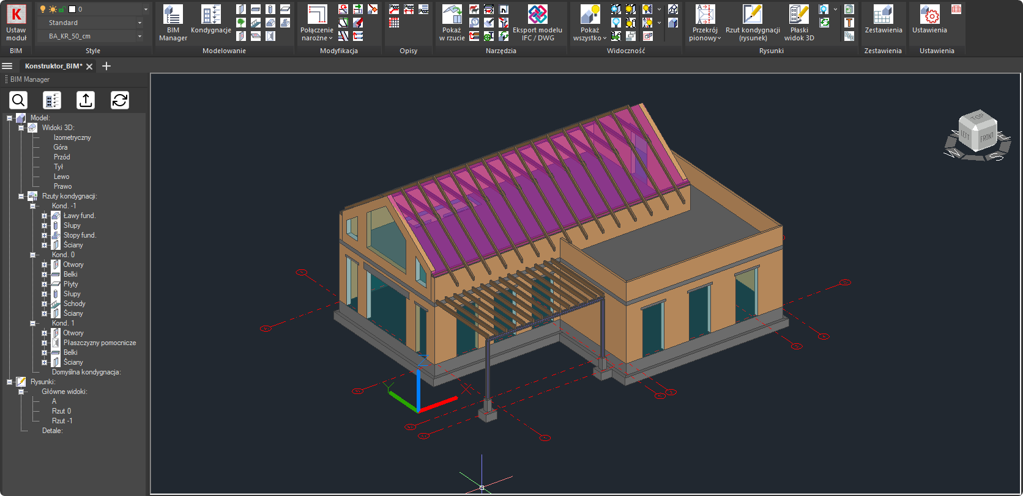Select the Przód view in the tree
Viewport: 1023px width, 496px height.
(x=62, y=157)
